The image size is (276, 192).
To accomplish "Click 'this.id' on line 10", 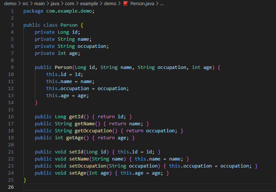I will (x=56, y=75).
